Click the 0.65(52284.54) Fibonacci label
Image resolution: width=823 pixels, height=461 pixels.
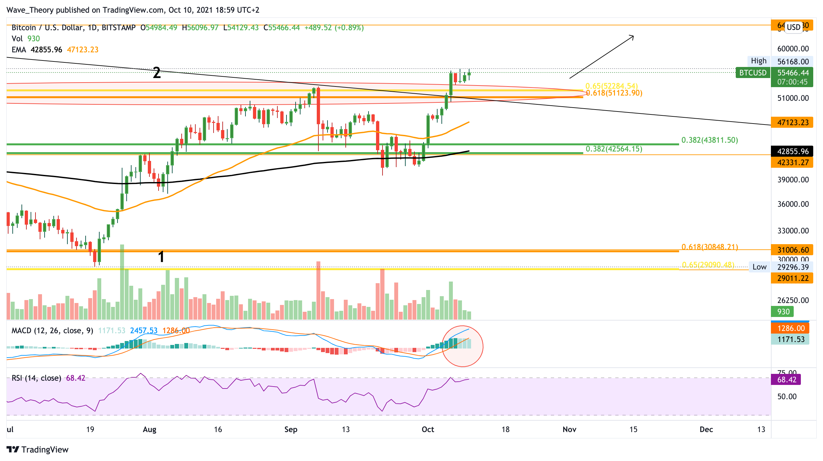[611, 86]
